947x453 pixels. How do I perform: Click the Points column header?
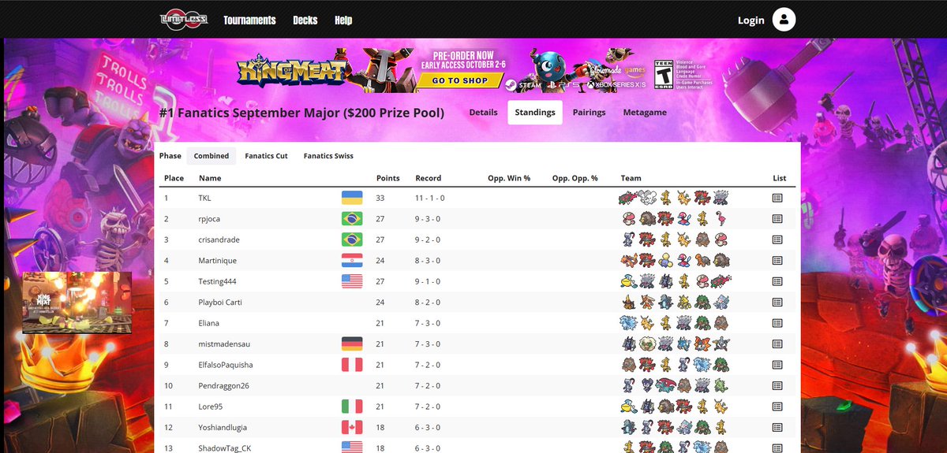(x=388, y=178)
